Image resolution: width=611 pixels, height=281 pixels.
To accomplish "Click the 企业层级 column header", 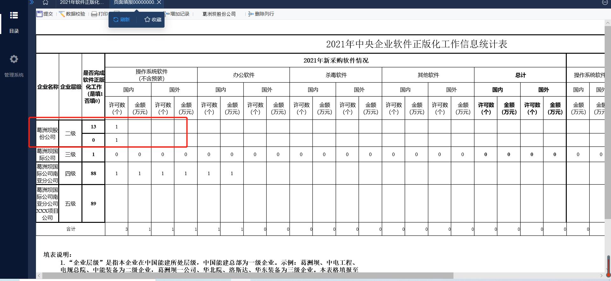I will (x=70, y=86).
